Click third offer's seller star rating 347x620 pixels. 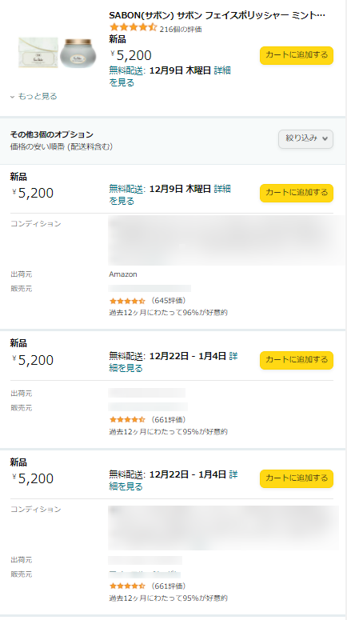(x=127, y=586)
